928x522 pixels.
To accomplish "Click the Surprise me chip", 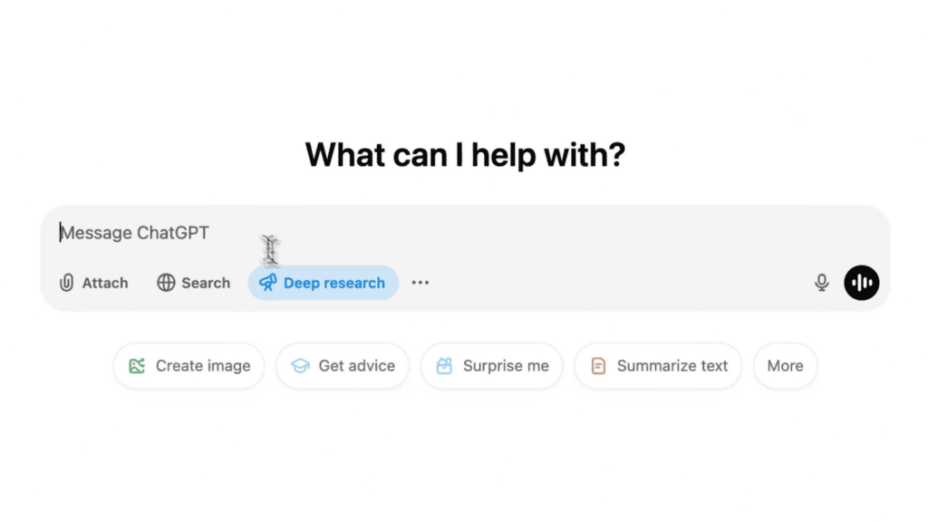I will tap(491, 366).
